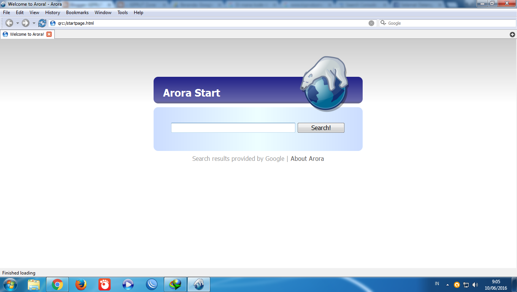Navigate forward using the forward arrow icon
Image resolution: width=517 pixels, height=292 pixels.
[25, 23]
